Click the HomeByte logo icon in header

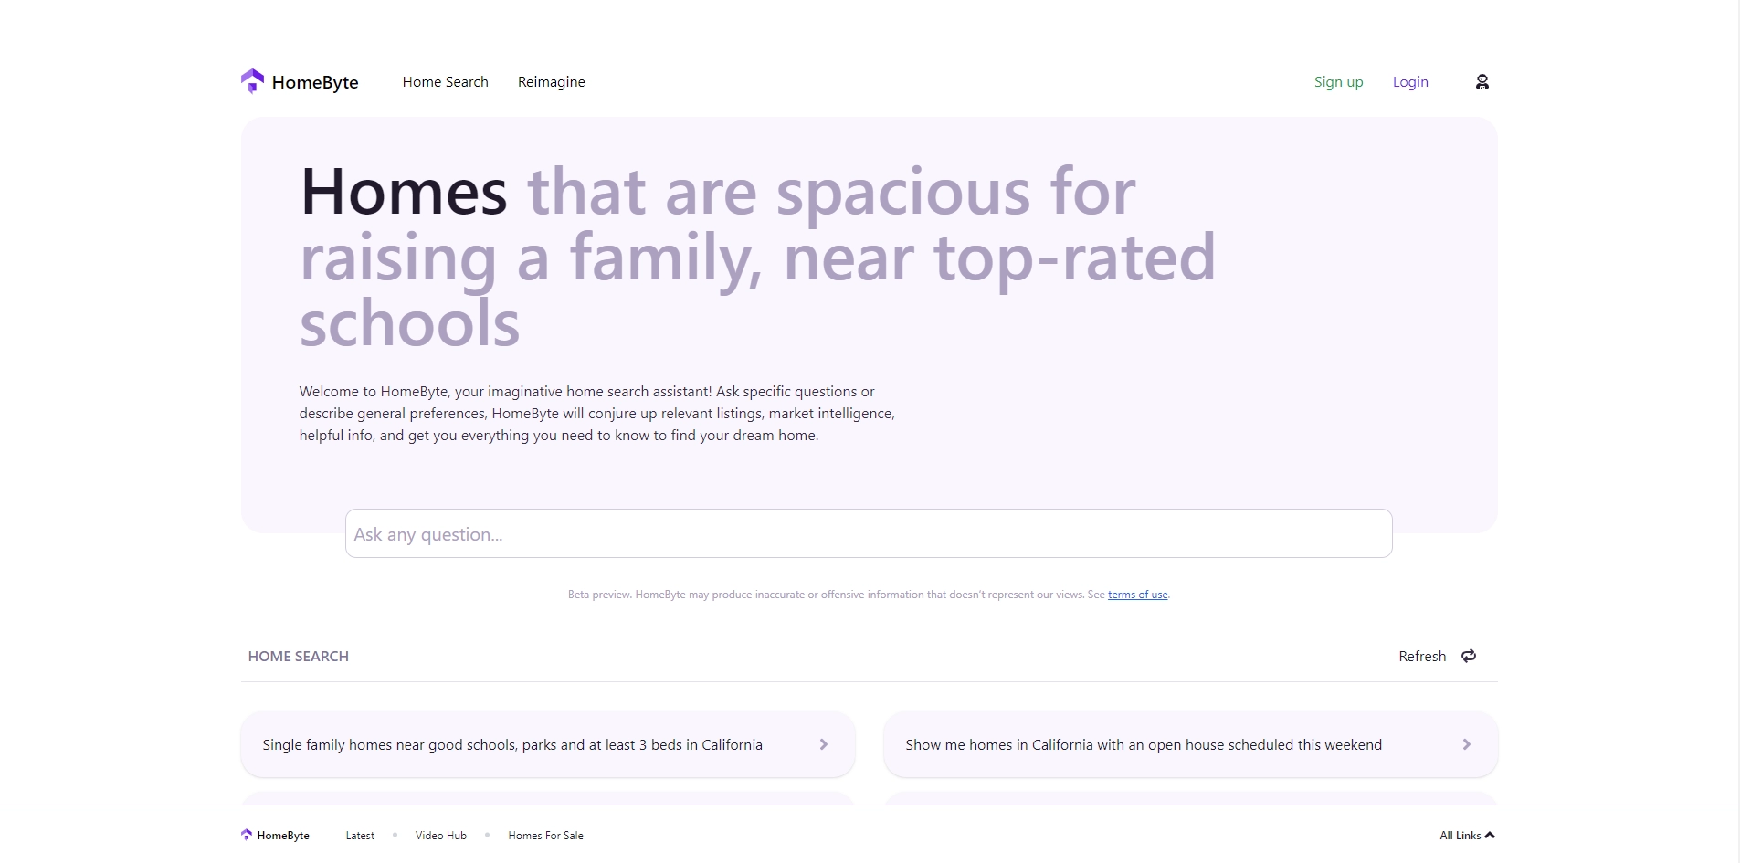pos(252,81)
